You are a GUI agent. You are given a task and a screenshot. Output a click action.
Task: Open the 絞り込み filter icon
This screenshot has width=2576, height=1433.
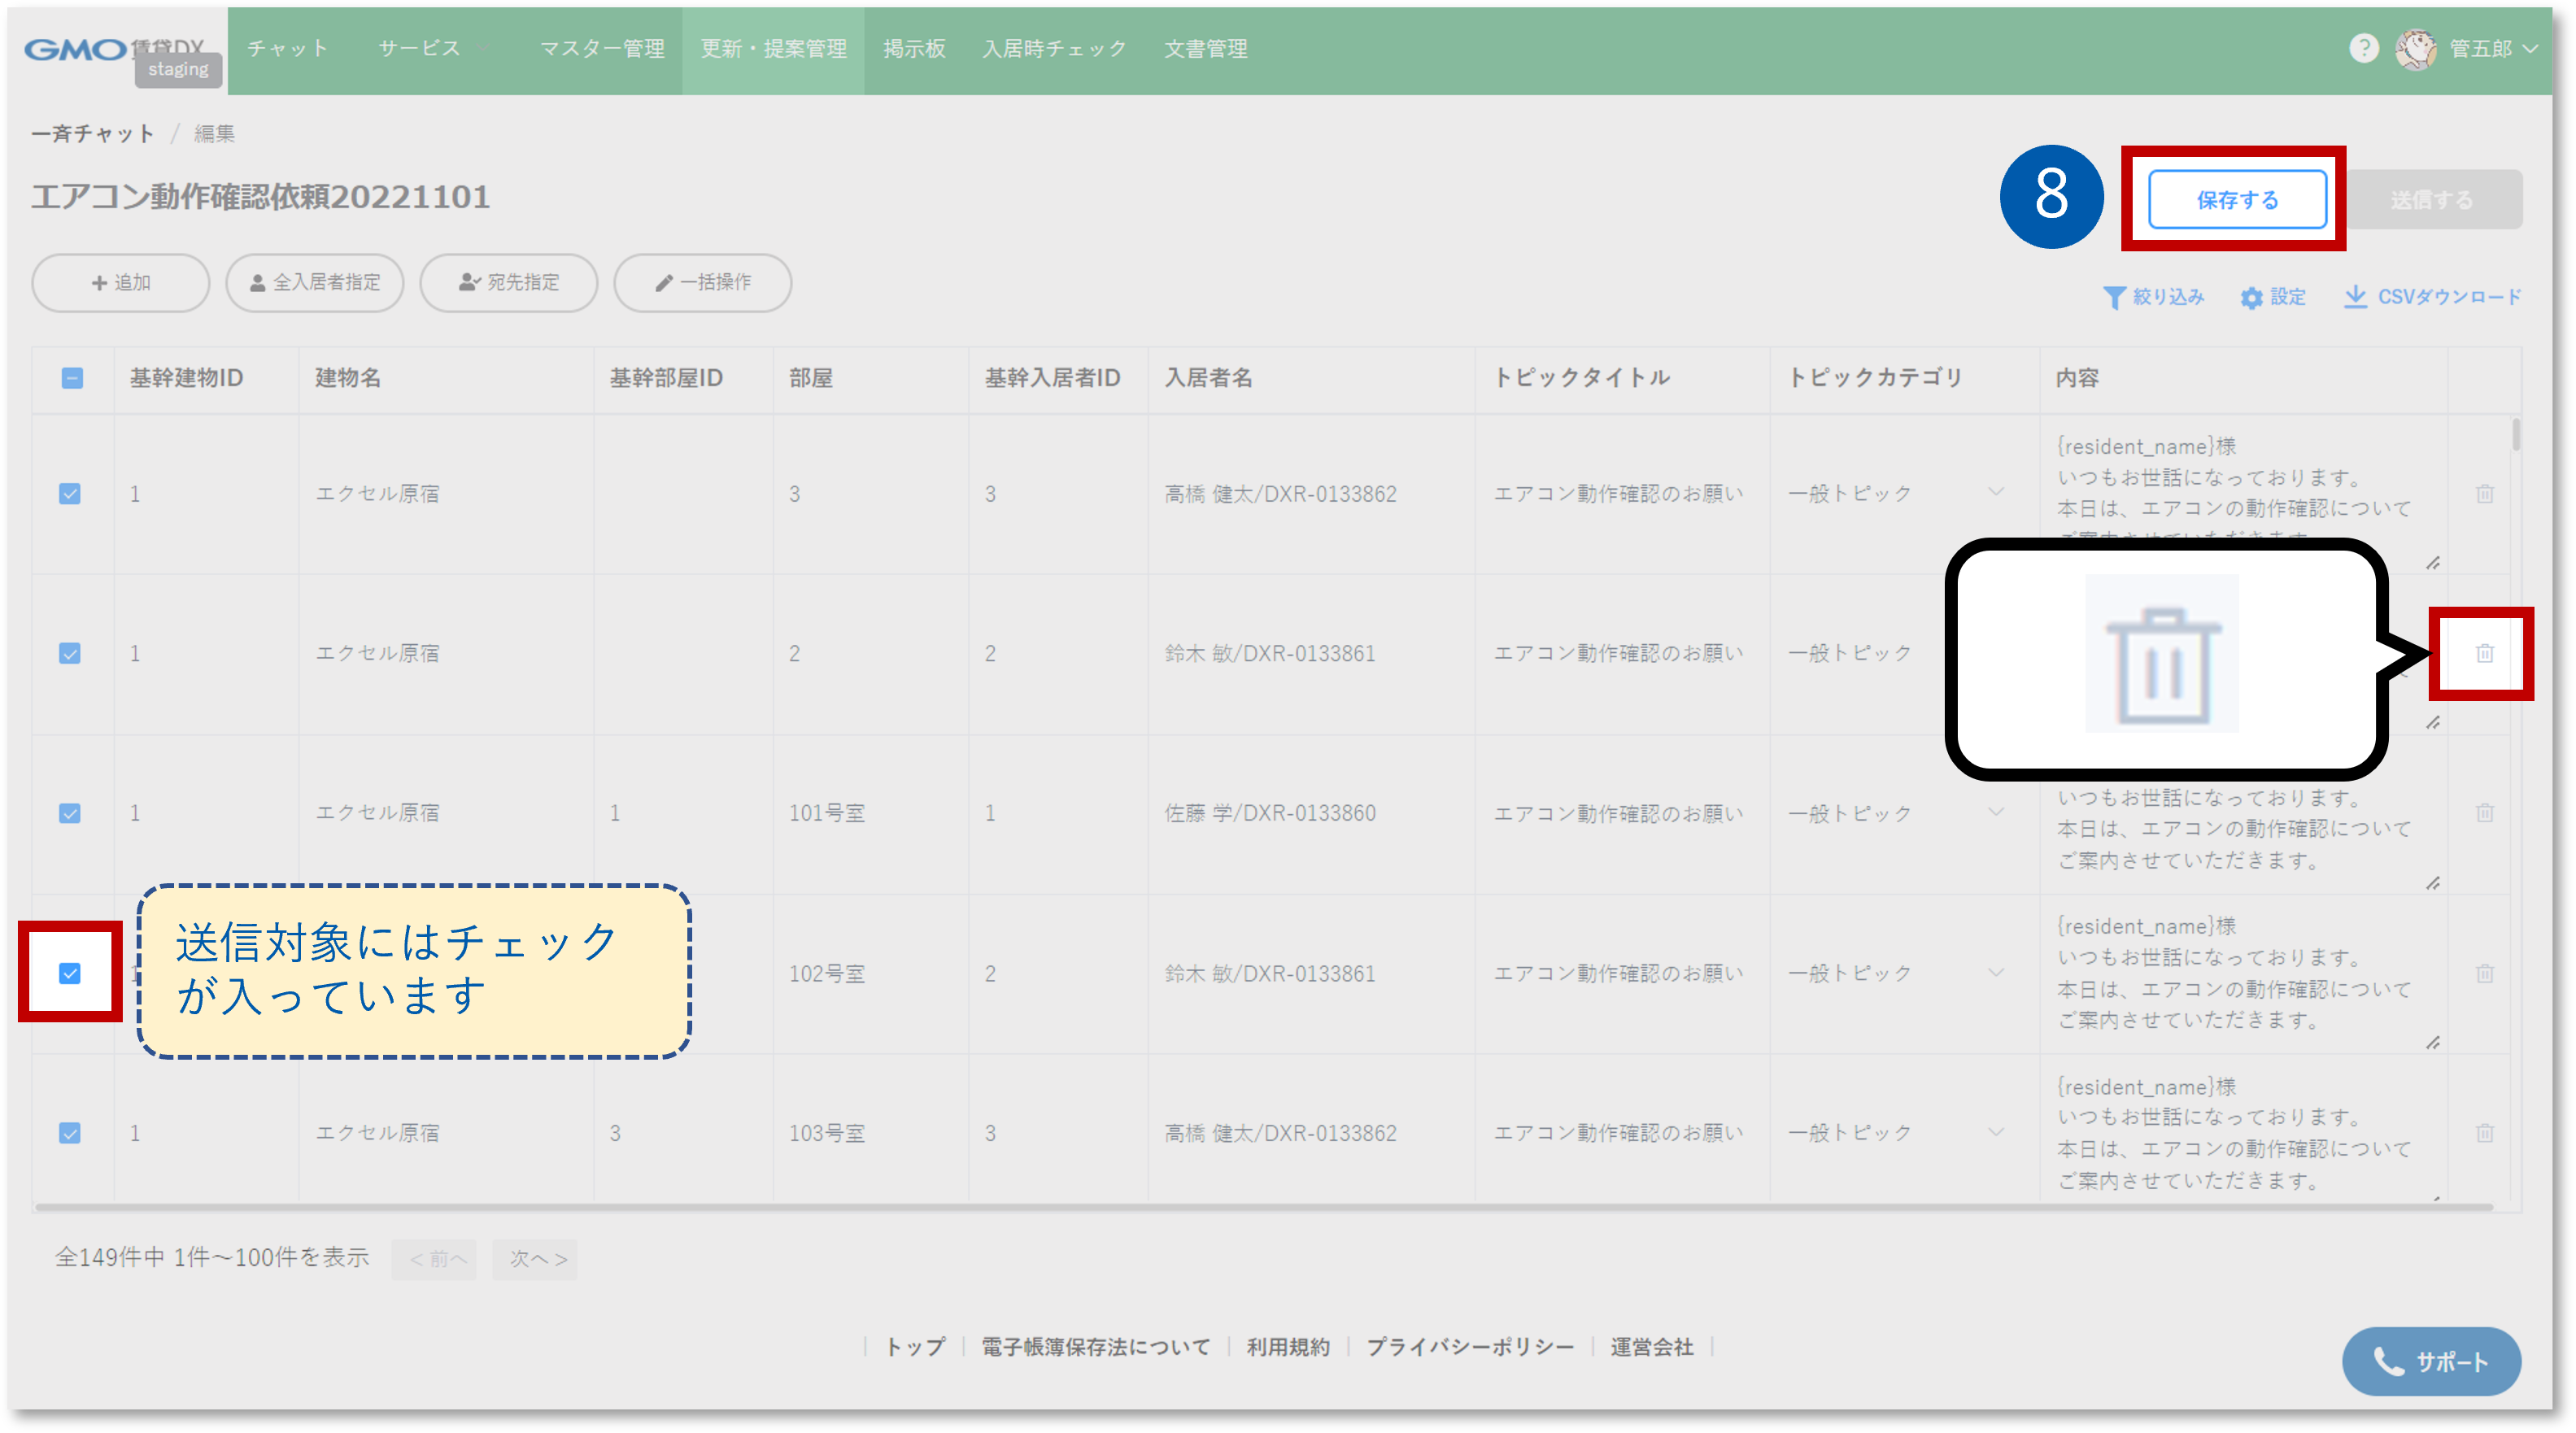(2114, 298)
